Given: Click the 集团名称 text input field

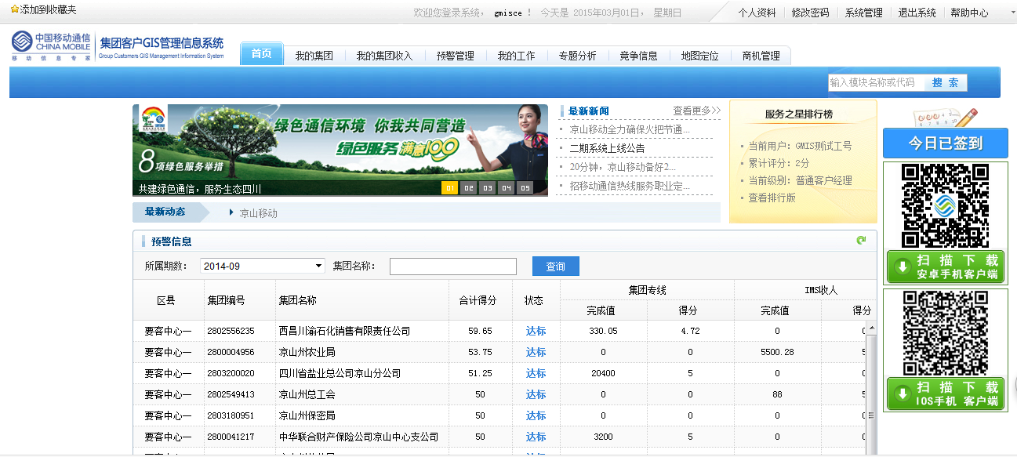Looking at the screenshot, I should click(x=452, y=267).
